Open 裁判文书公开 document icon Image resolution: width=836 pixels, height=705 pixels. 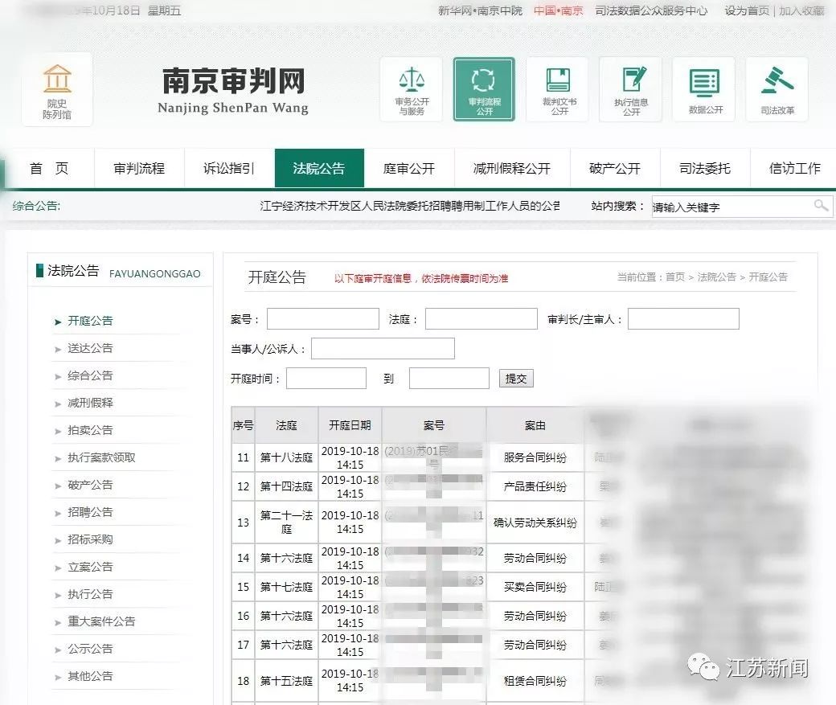558,89
